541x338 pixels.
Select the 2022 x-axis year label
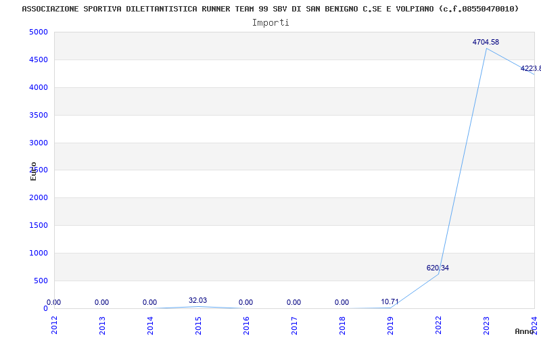(x=438, y=326)
